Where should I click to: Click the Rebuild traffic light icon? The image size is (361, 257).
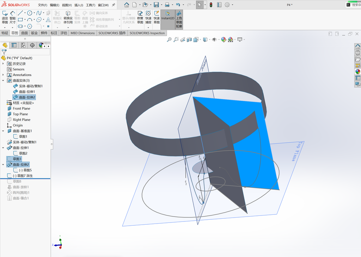211,5
